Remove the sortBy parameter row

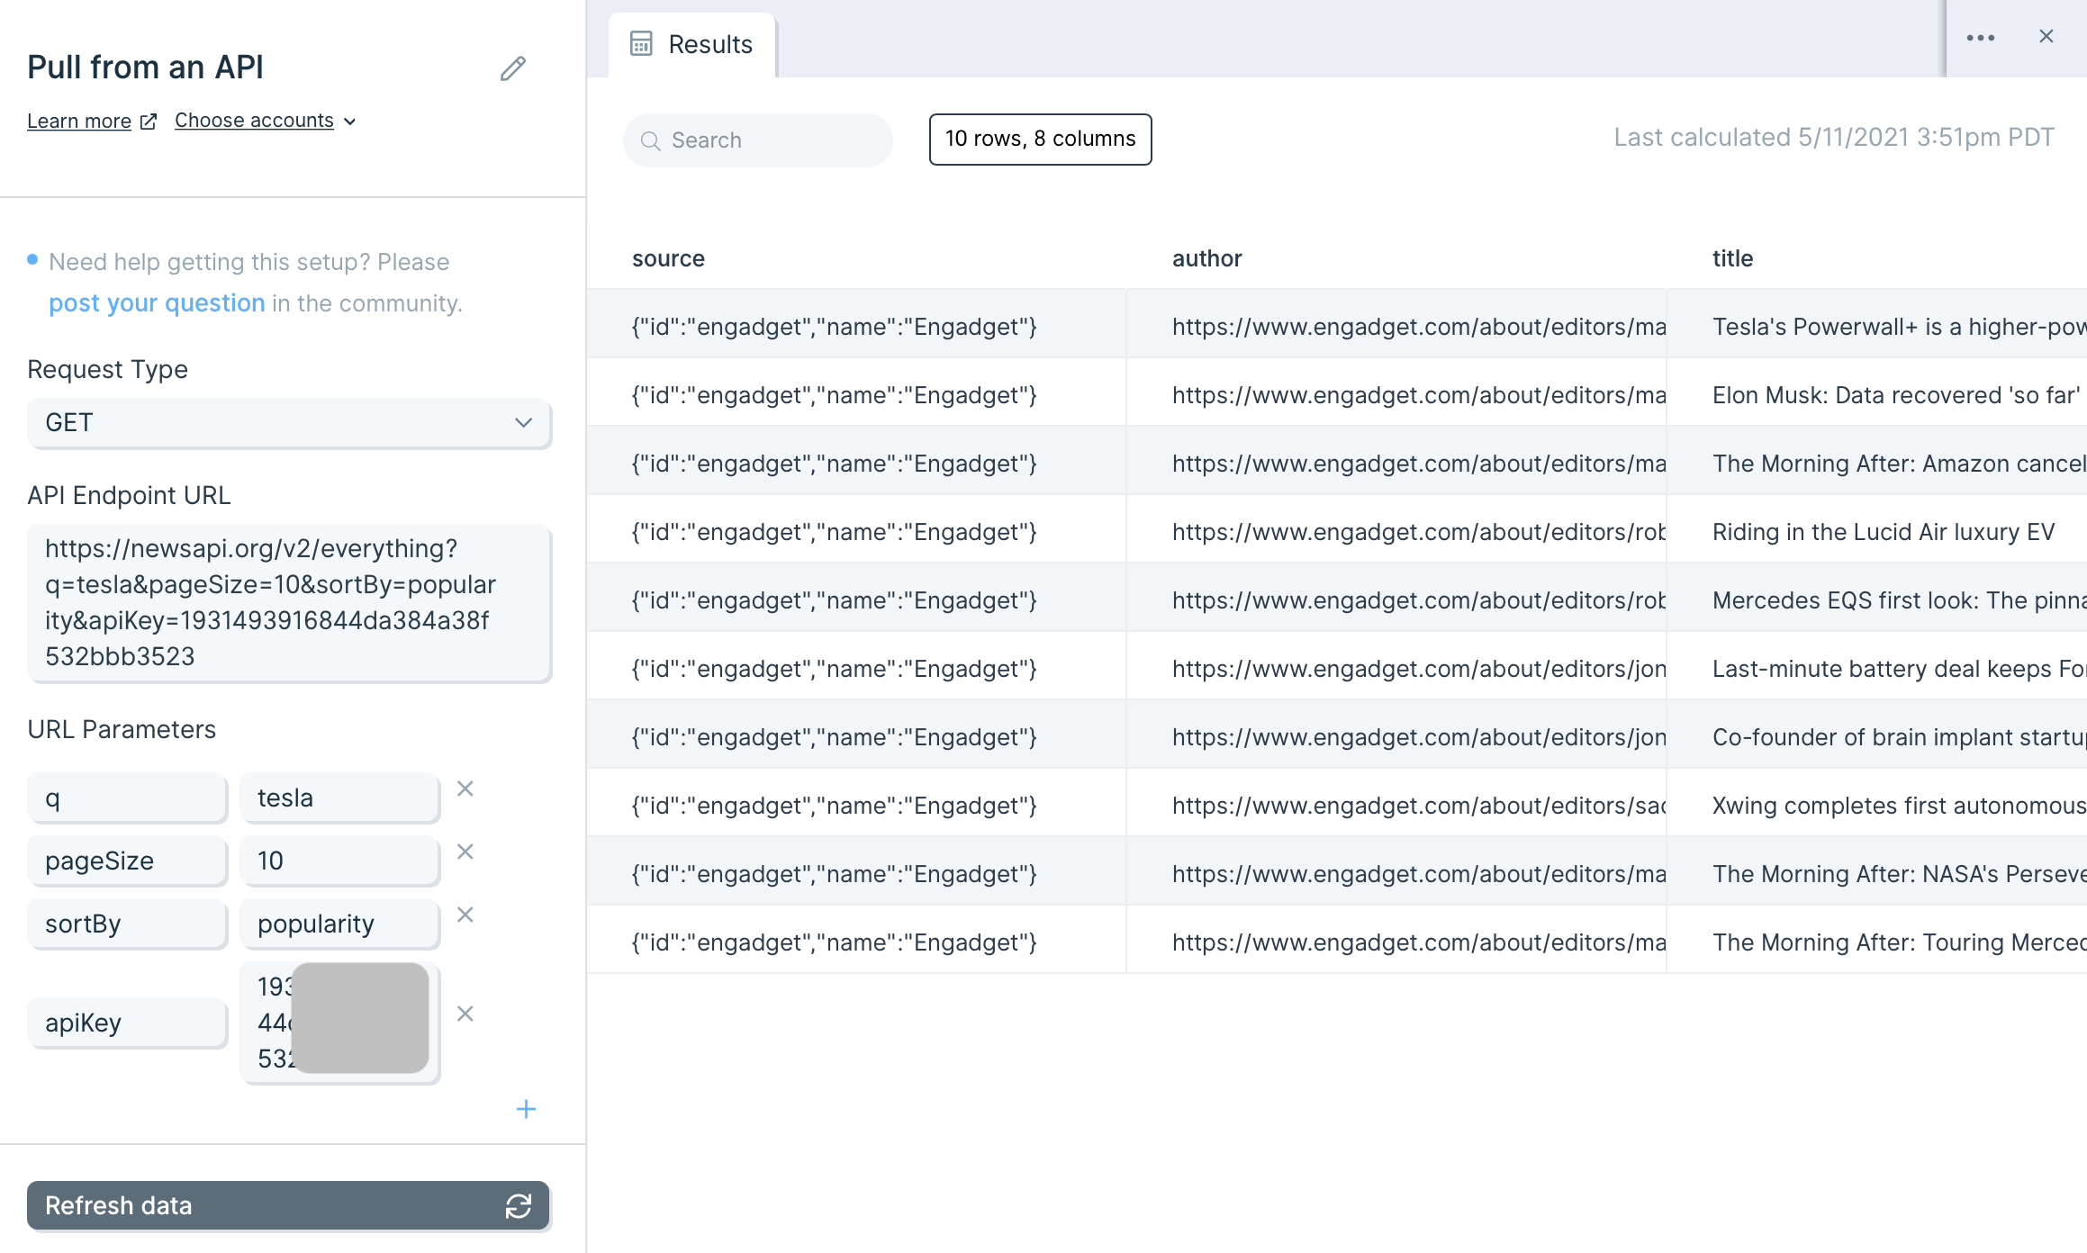(465, 915)
